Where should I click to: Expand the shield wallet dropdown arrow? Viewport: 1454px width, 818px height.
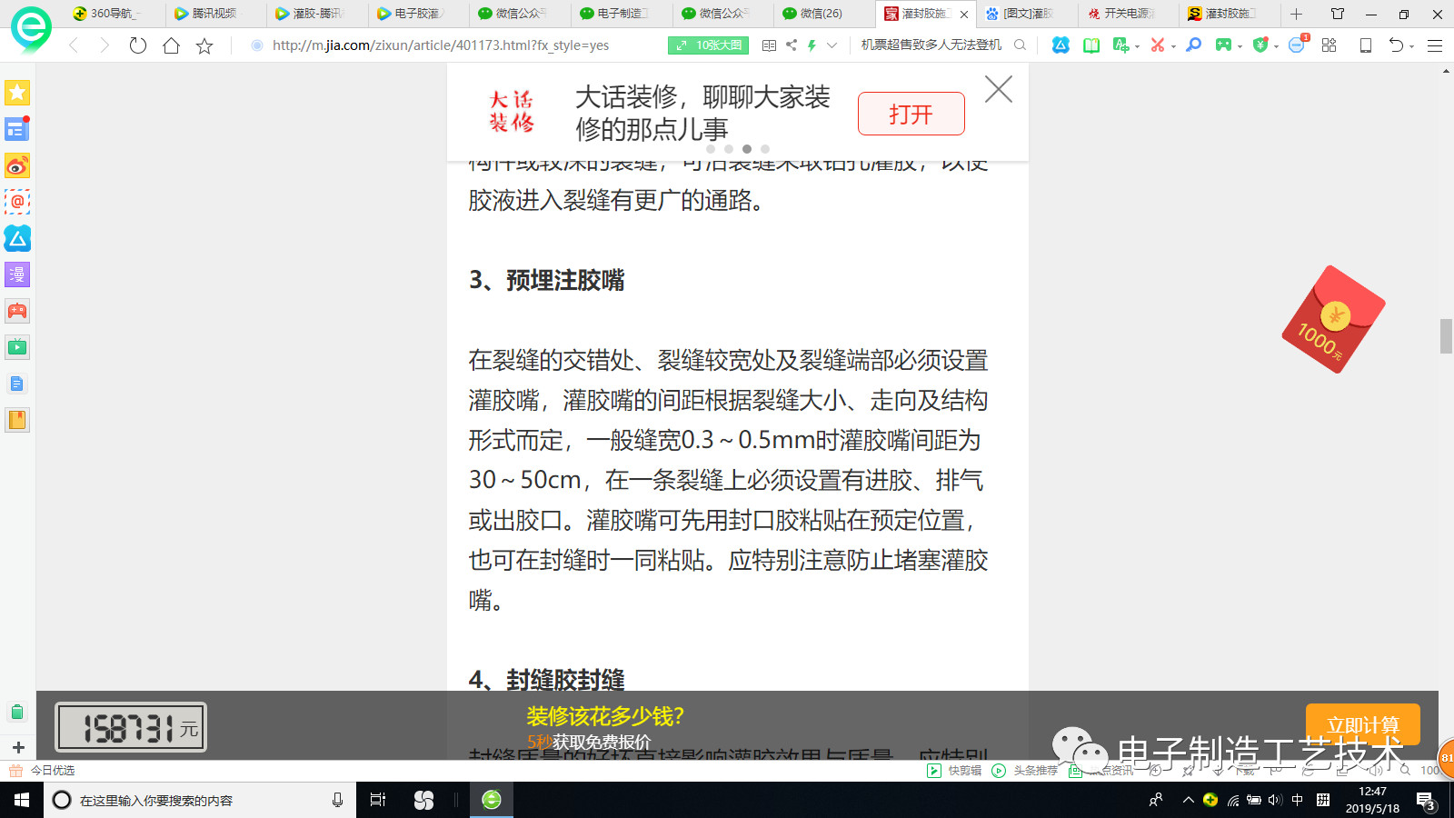tap(1276, 46)
